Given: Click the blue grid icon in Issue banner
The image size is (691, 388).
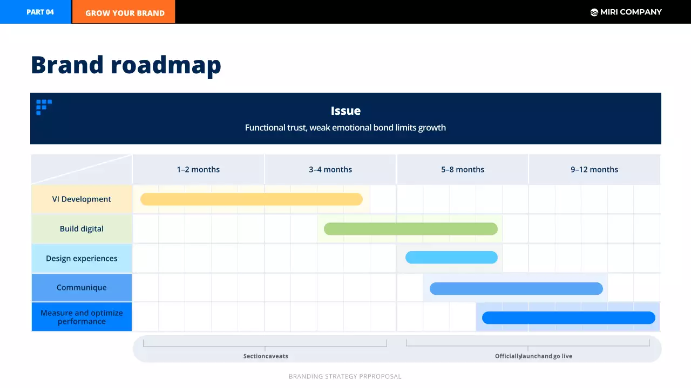Looking at the screenshot, I should 44,107.
